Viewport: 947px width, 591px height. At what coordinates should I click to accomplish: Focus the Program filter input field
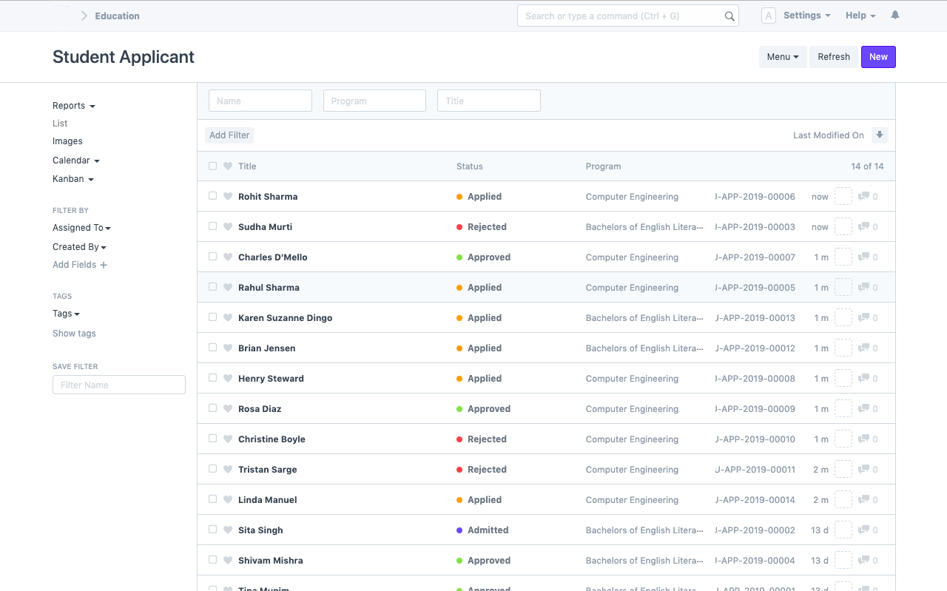pos(374,101)
